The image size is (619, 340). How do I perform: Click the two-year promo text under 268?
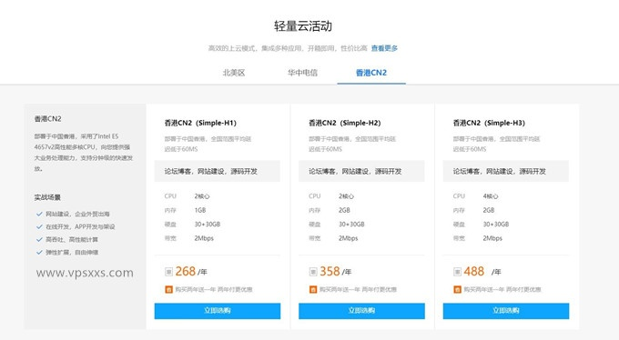click(214, 289)
